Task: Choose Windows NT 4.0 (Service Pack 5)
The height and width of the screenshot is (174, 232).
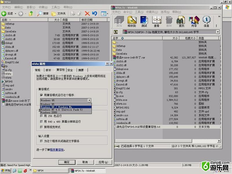Action: 66,110
